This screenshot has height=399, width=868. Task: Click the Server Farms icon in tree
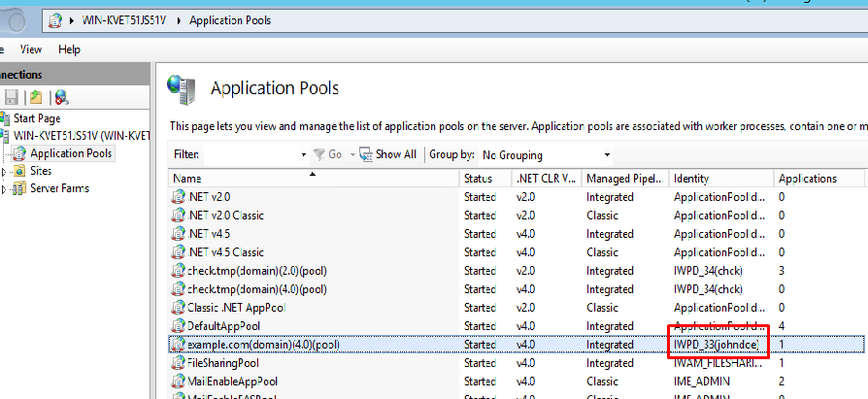[20, 188]
